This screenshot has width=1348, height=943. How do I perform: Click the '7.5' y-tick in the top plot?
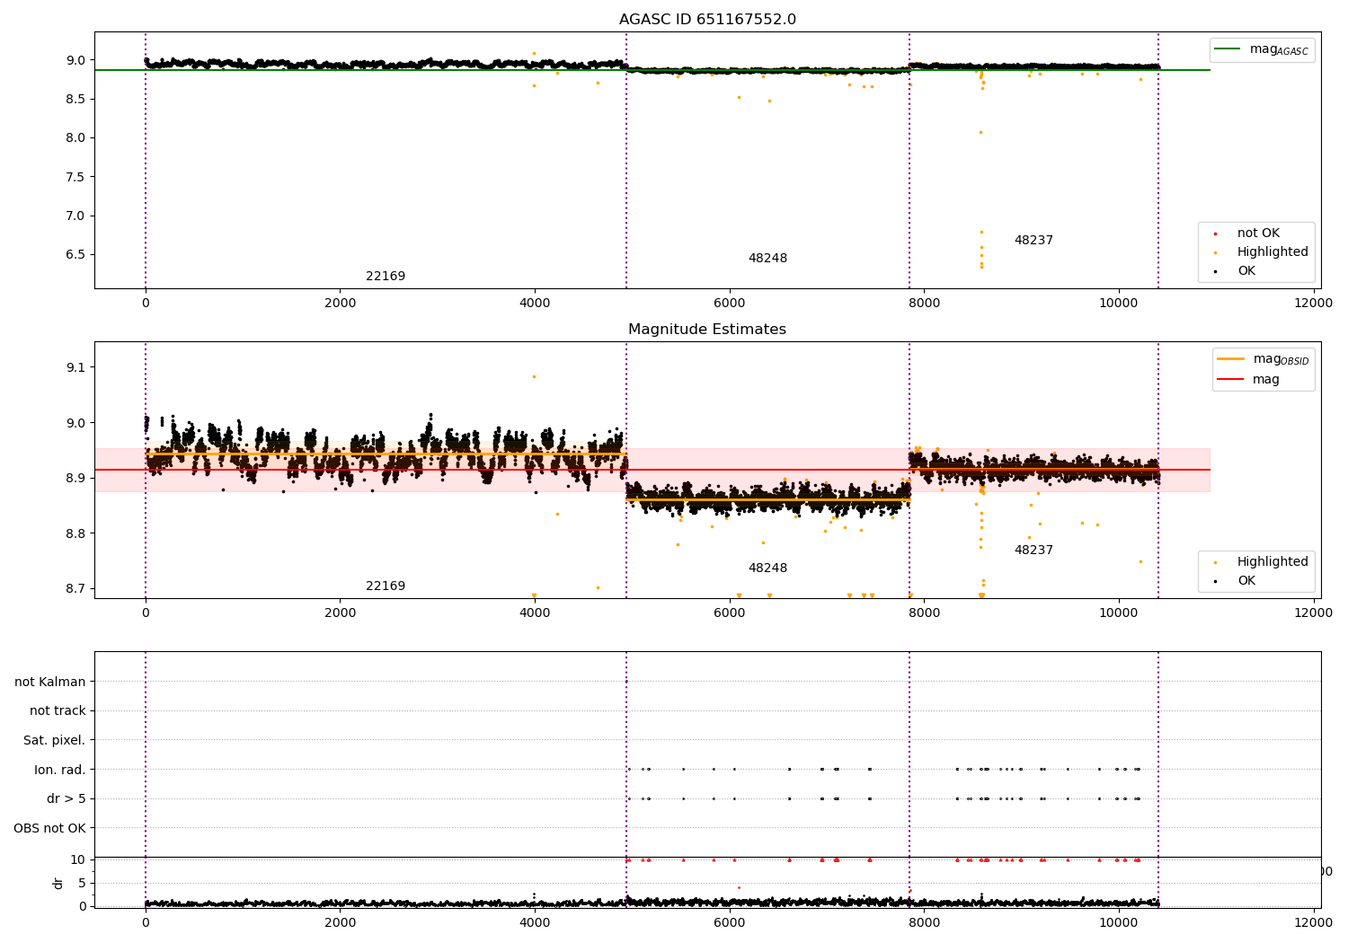77,177
